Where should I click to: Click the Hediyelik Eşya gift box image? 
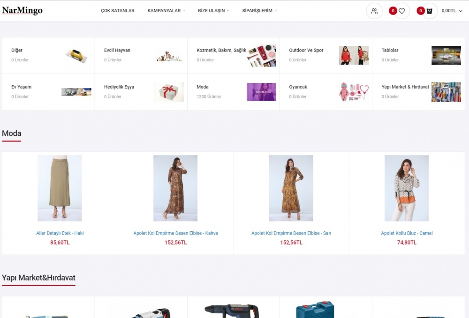pos(169,92)
